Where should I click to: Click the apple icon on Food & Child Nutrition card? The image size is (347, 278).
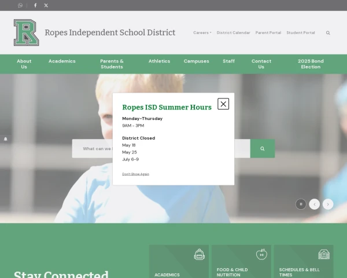pyautogui.click(x=261, y=254)
